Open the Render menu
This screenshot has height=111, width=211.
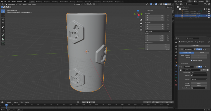click(x=13, y=1)
